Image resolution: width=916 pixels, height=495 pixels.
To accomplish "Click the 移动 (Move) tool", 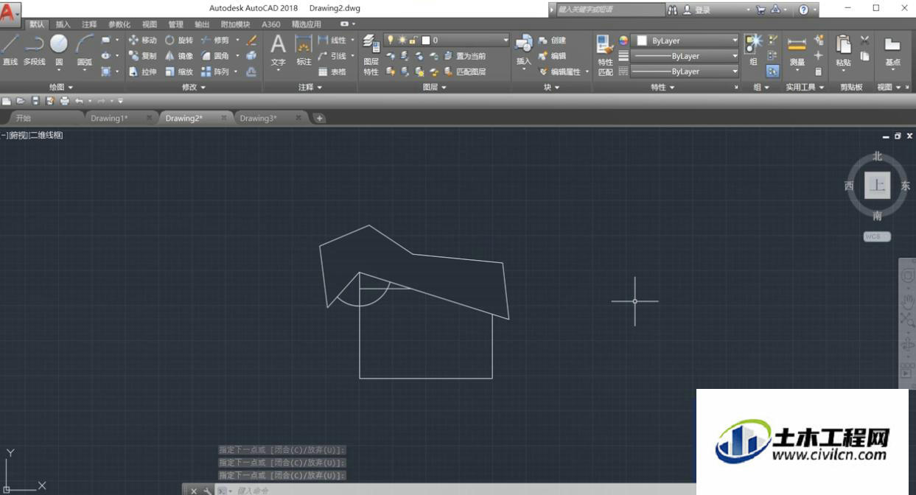I will 142,41.
